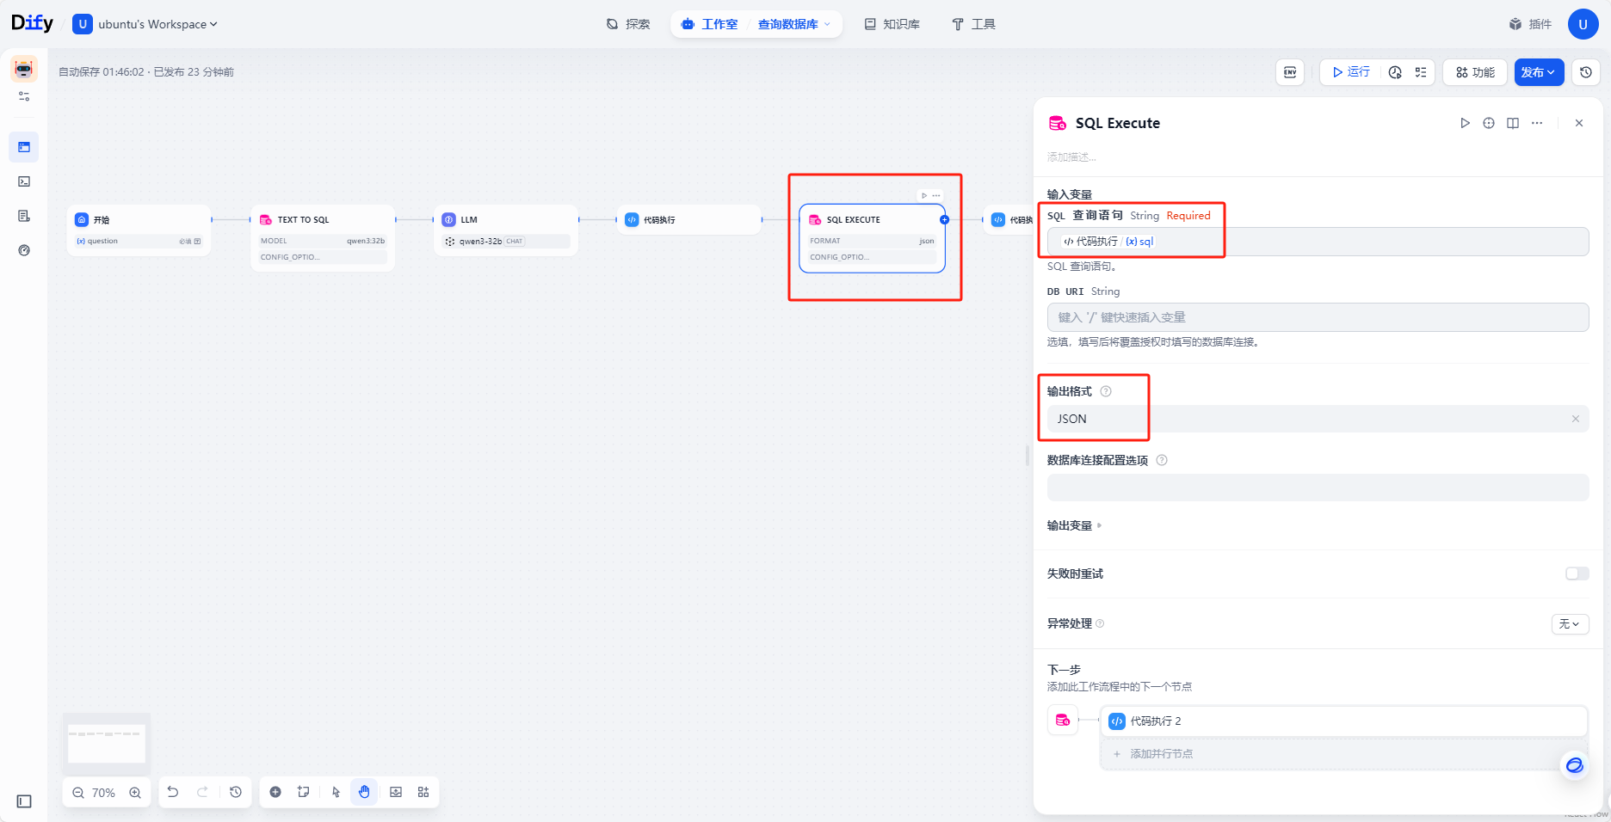Open the checklist icon beside run history
The height and width of the screenshot is (822, 1611).
[x=1420, y=72]
